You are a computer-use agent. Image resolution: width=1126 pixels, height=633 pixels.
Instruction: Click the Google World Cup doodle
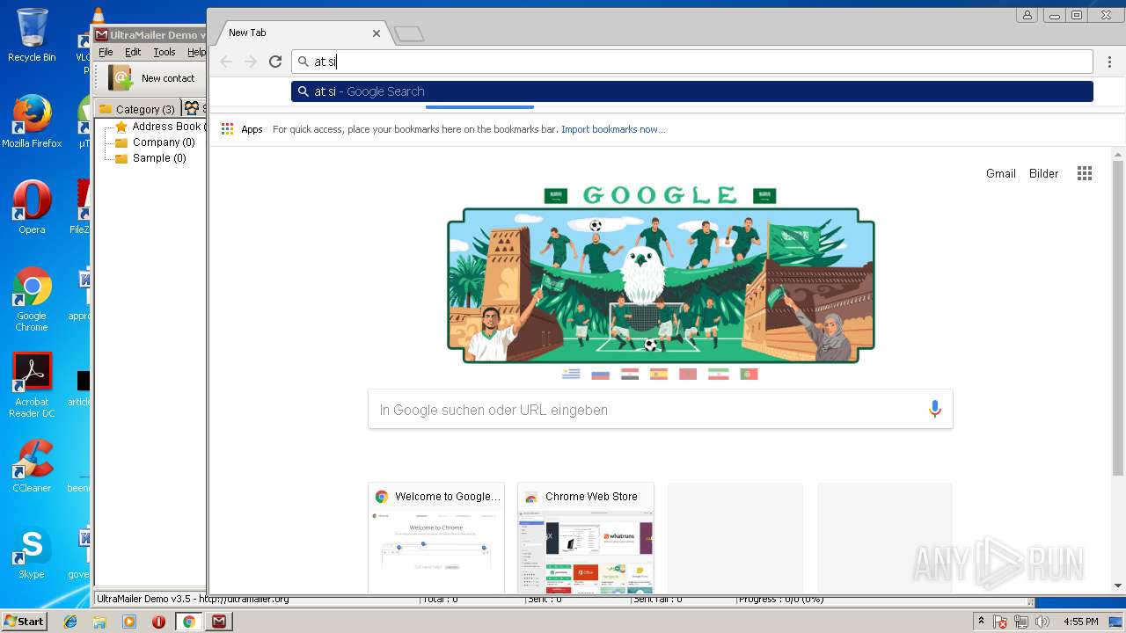click(x=661, y=281)
